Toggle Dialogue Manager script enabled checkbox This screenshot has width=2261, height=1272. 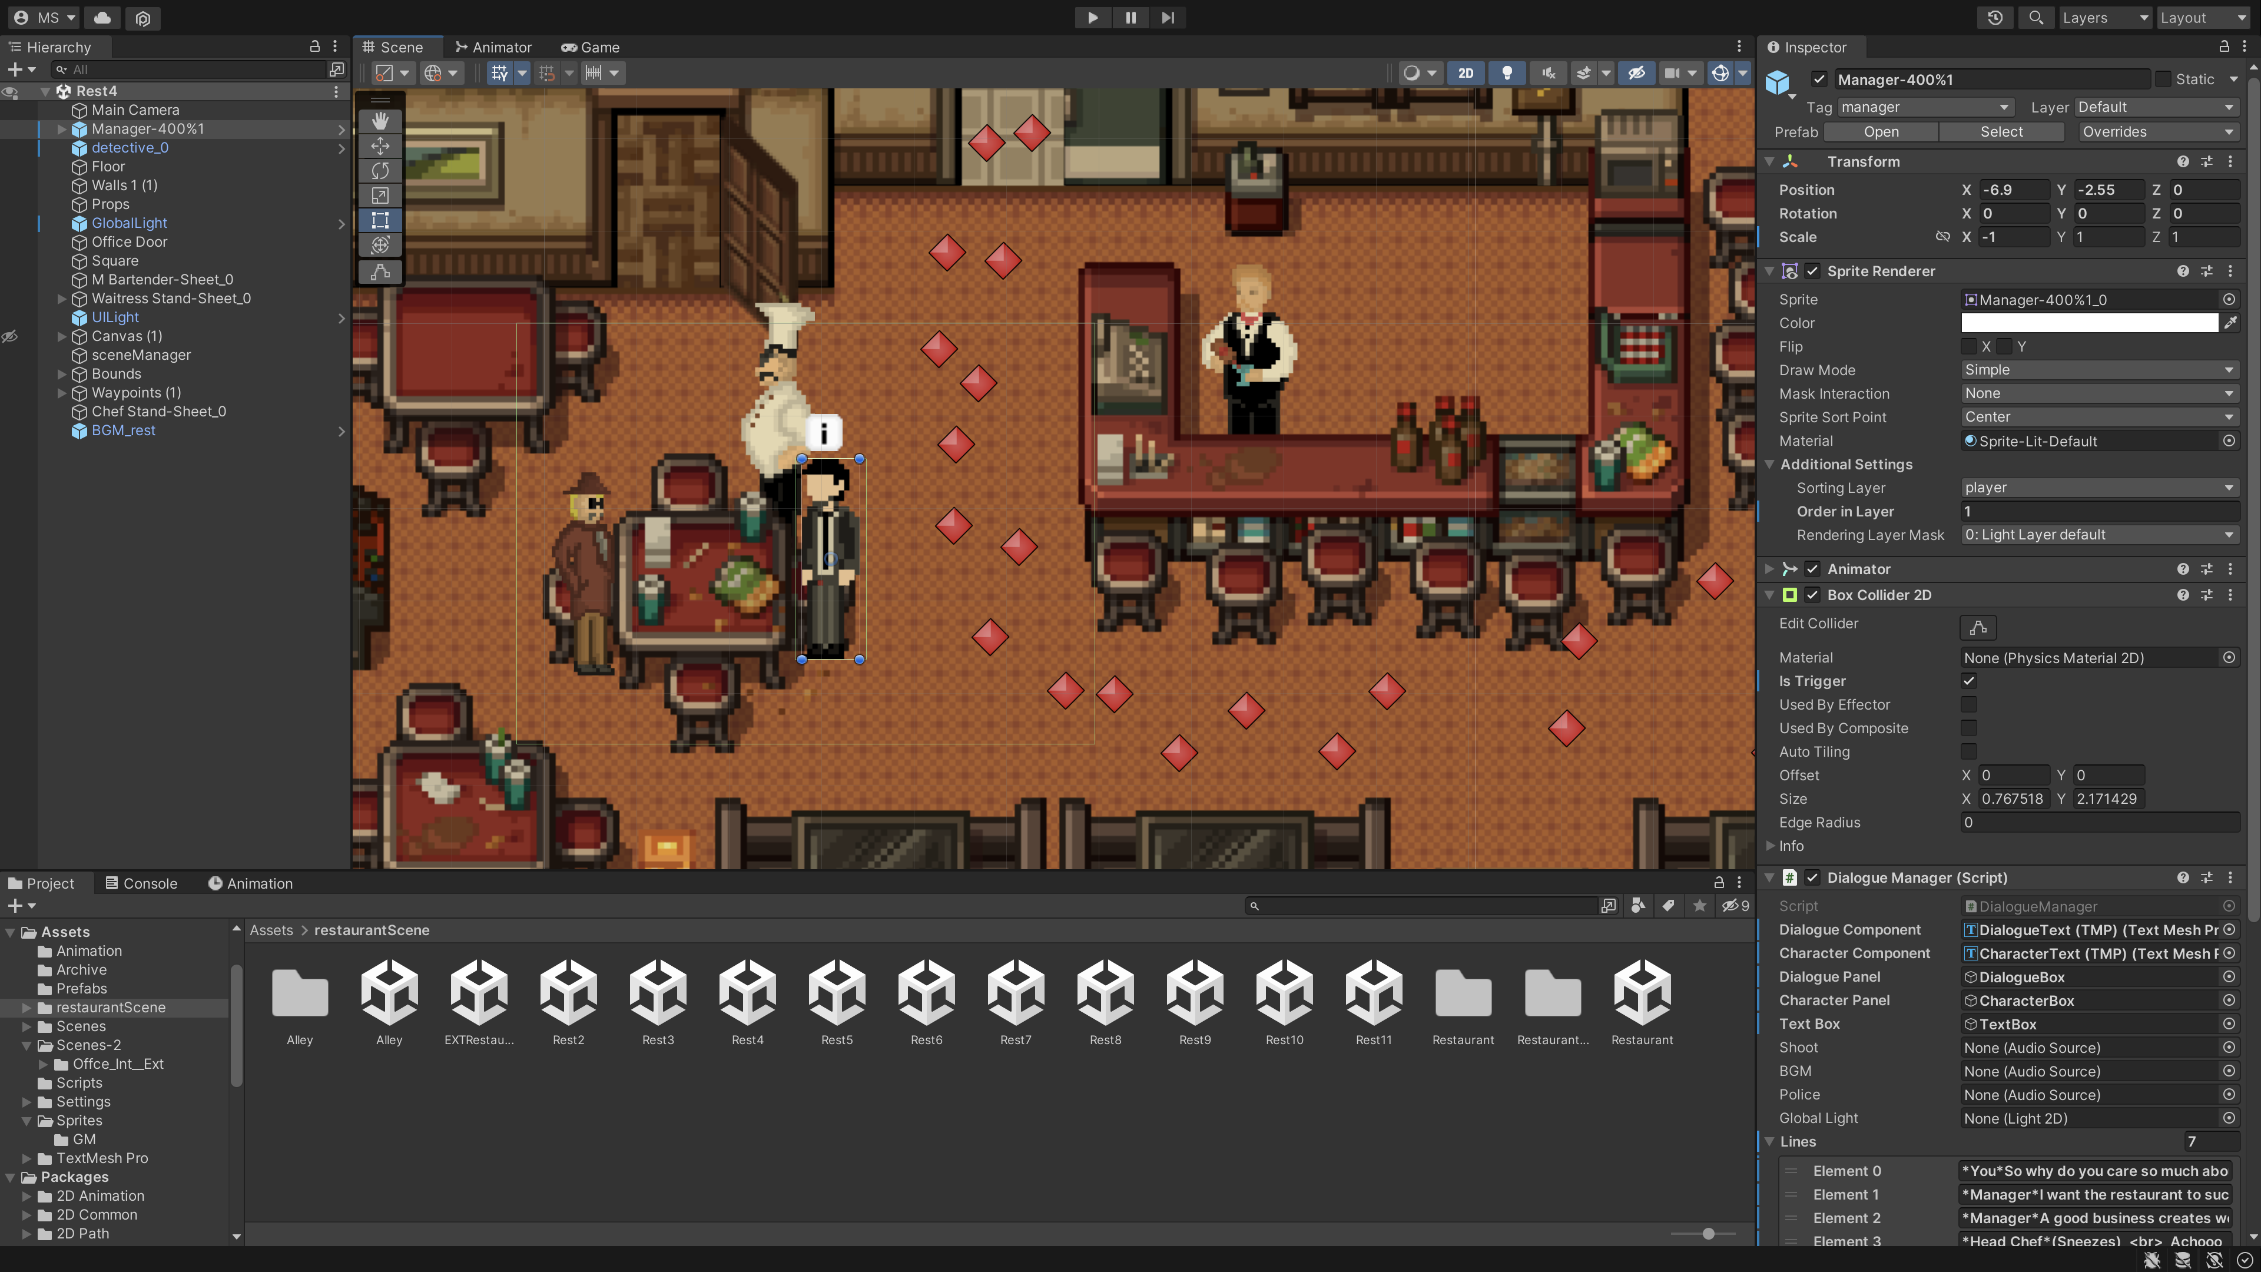point(1812,878)
